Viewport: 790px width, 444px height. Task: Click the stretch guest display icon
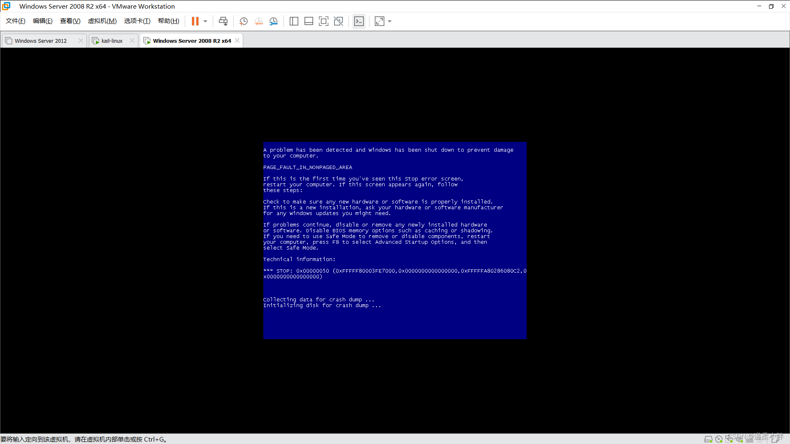point(379,21)
